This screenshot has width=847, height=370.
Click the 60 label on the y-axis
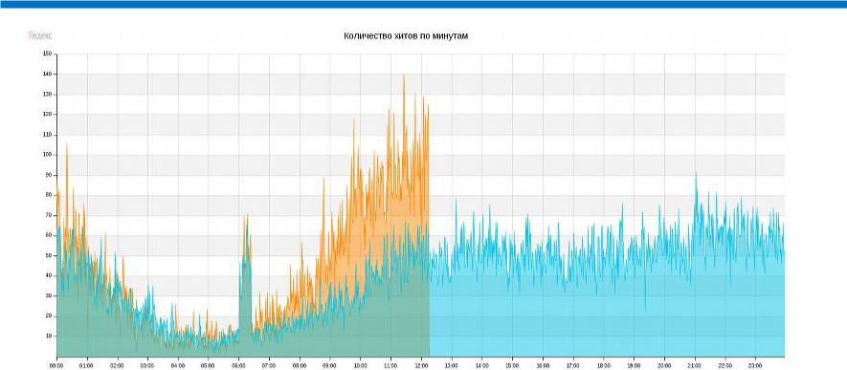48,236
